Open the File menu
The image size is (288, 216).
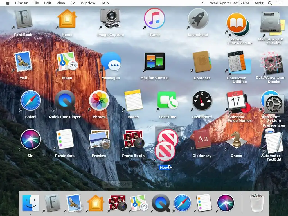tap(36, 3)
